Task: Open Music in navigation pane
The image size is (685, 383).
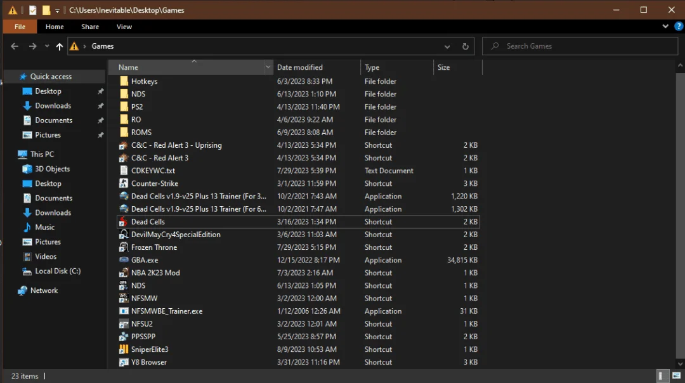Action: 44,227
